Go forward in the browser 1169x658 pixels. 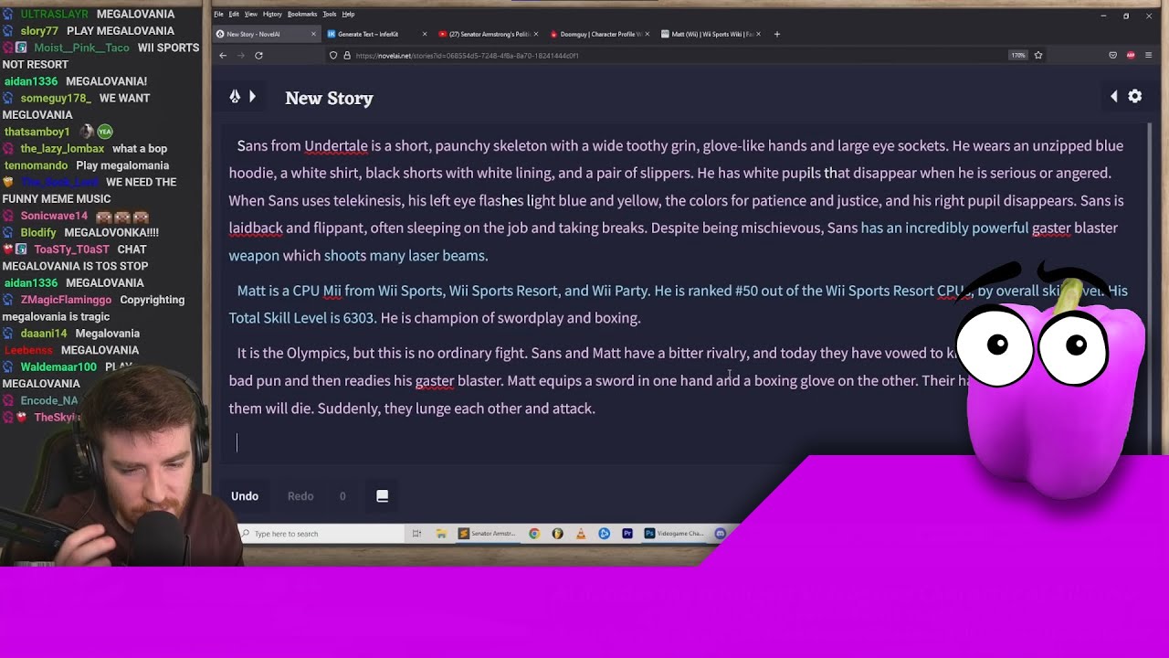[x=241, y=55]
